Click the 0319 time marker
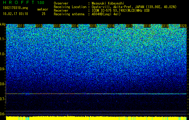Viewport: 189px width, 120px height. pos(165,26)
